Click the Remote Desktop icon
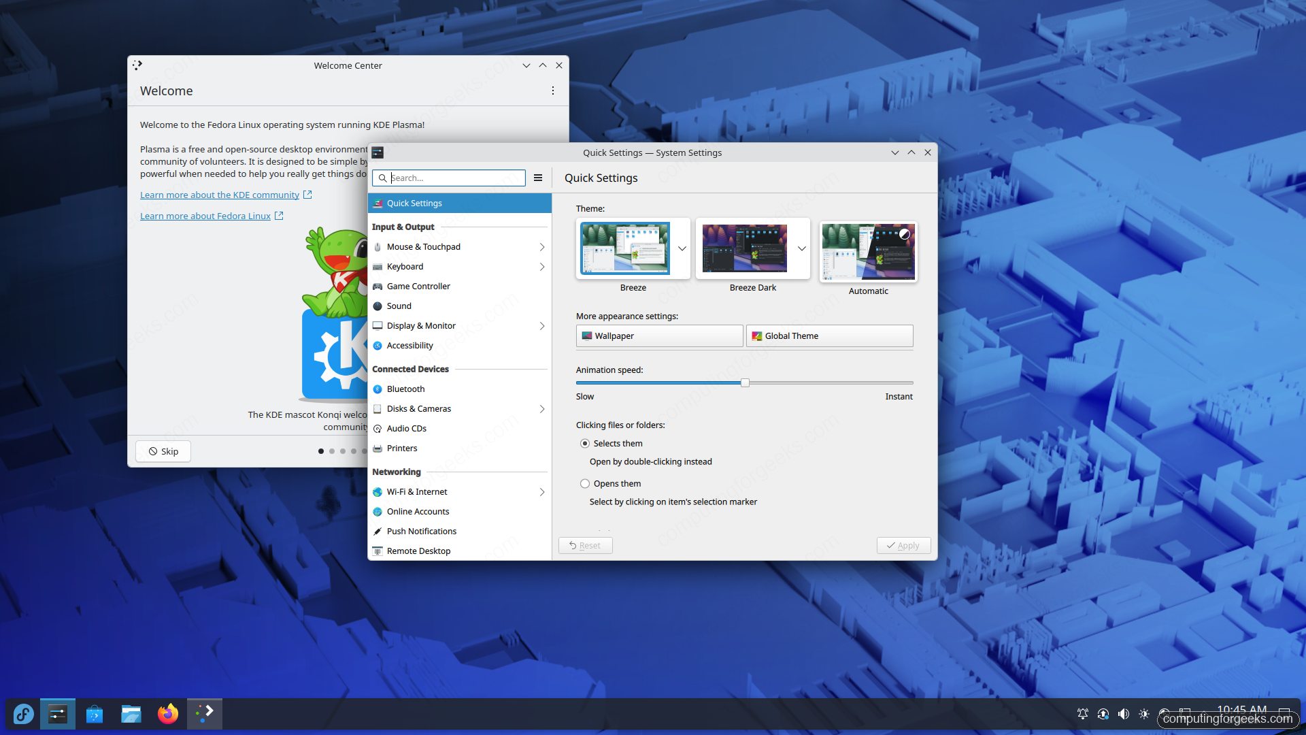Image resolution: width=1306 pixels, height=735 pixels. click(x=378, y=551)
